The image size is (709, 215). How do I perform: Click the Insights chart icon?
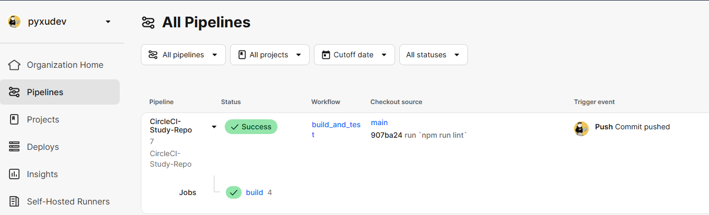[x=14, y=174]
